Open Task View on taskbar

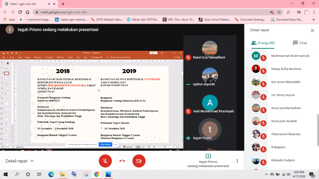[39, 174]
